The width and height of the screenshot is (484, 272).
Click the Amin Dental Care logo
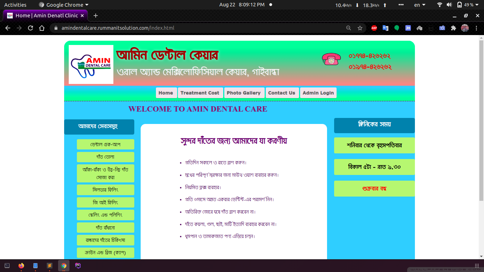(x=91, y=64)
